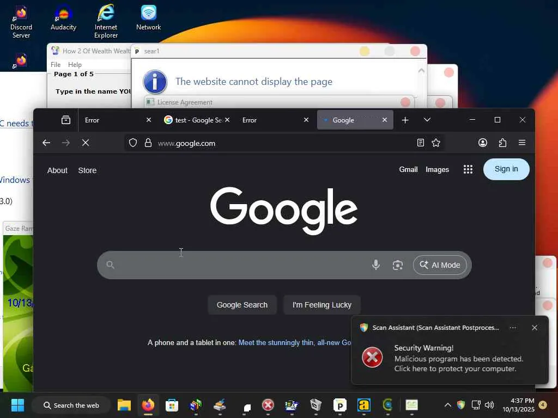Search by image with camera icon
This screenshot has width=558, height=418.
pos(397,265)
